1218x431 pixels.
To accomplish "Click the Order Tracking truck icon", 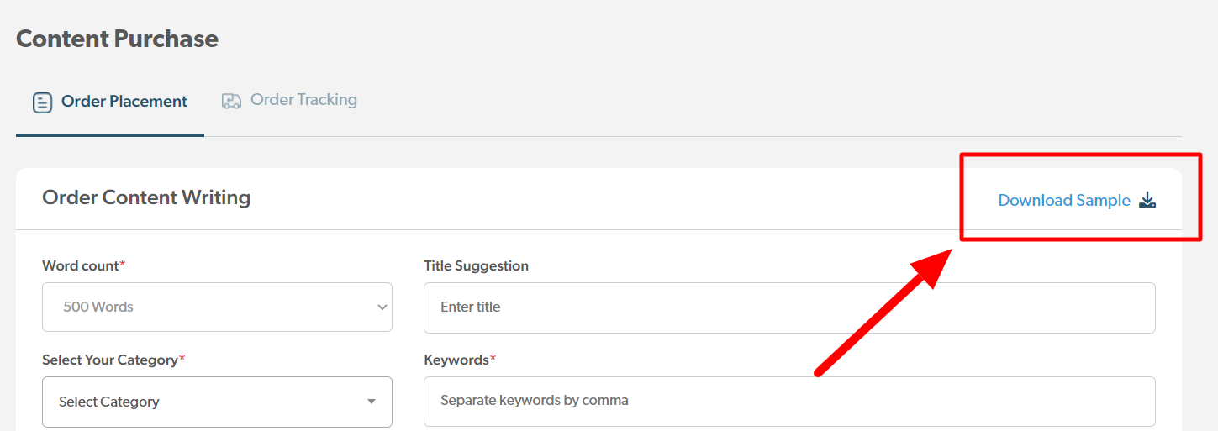I will 231,101.
